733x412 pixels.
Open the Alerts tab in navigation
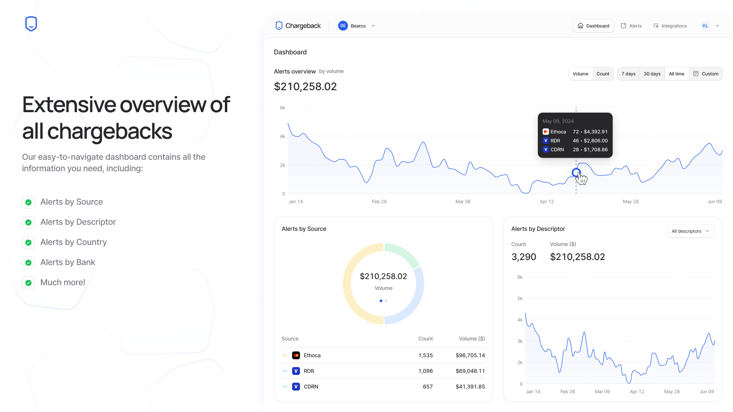coord(631,26)
